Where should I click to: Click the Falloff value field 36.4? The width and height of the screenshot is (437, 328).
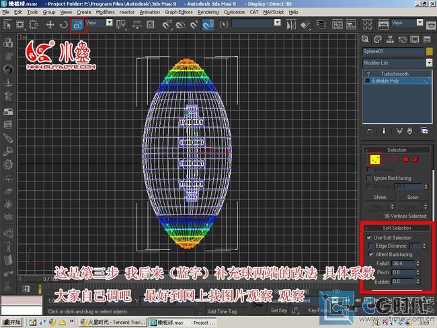[x=403, y=263]
